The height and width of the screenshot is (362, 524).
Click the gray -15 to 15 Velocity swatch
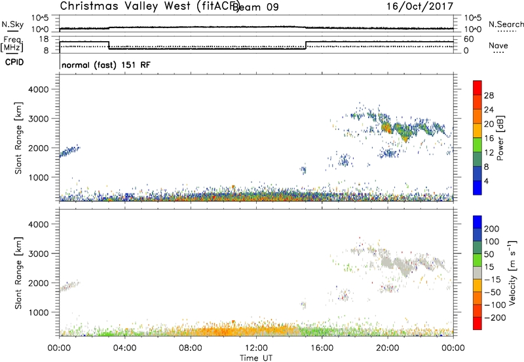(x=477, y=273)
